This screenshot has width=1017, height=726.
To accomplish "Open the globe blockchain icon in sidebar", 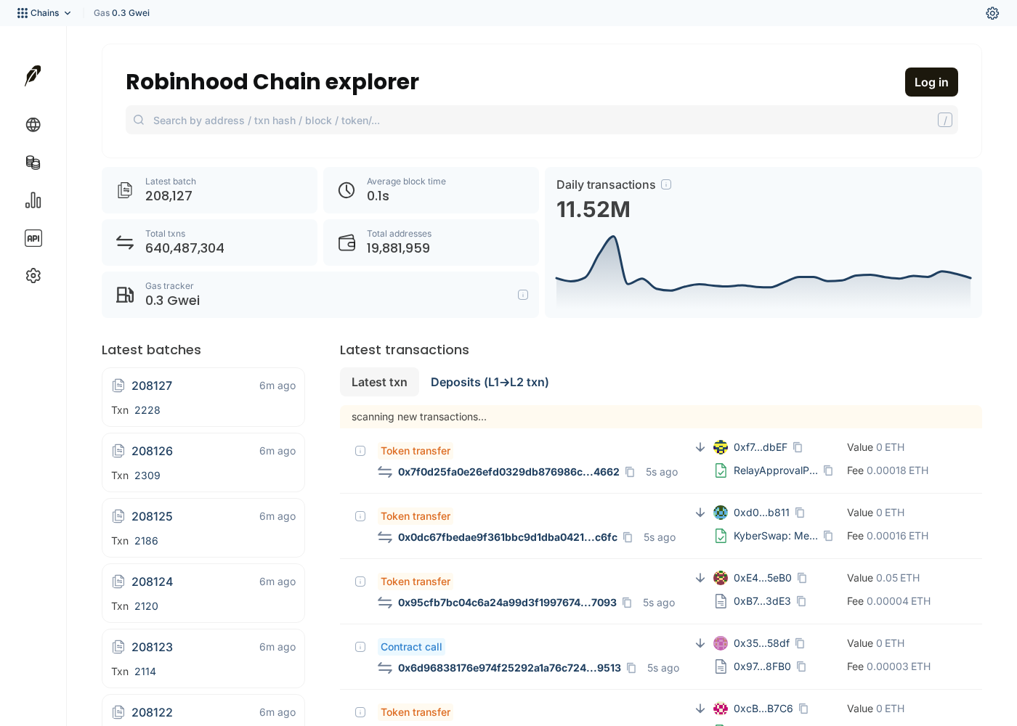I will [33, 125].
